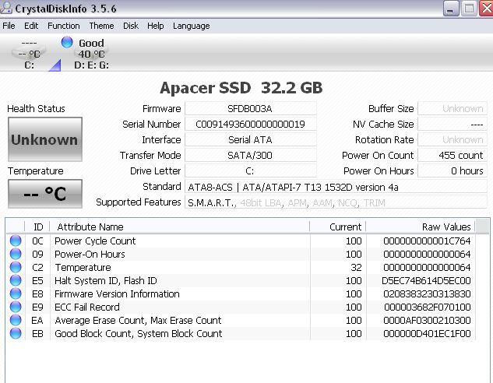Click the ID cell E5
Image resolution: width=493 pixels, height=383 pixels.
tap(37, 280)
